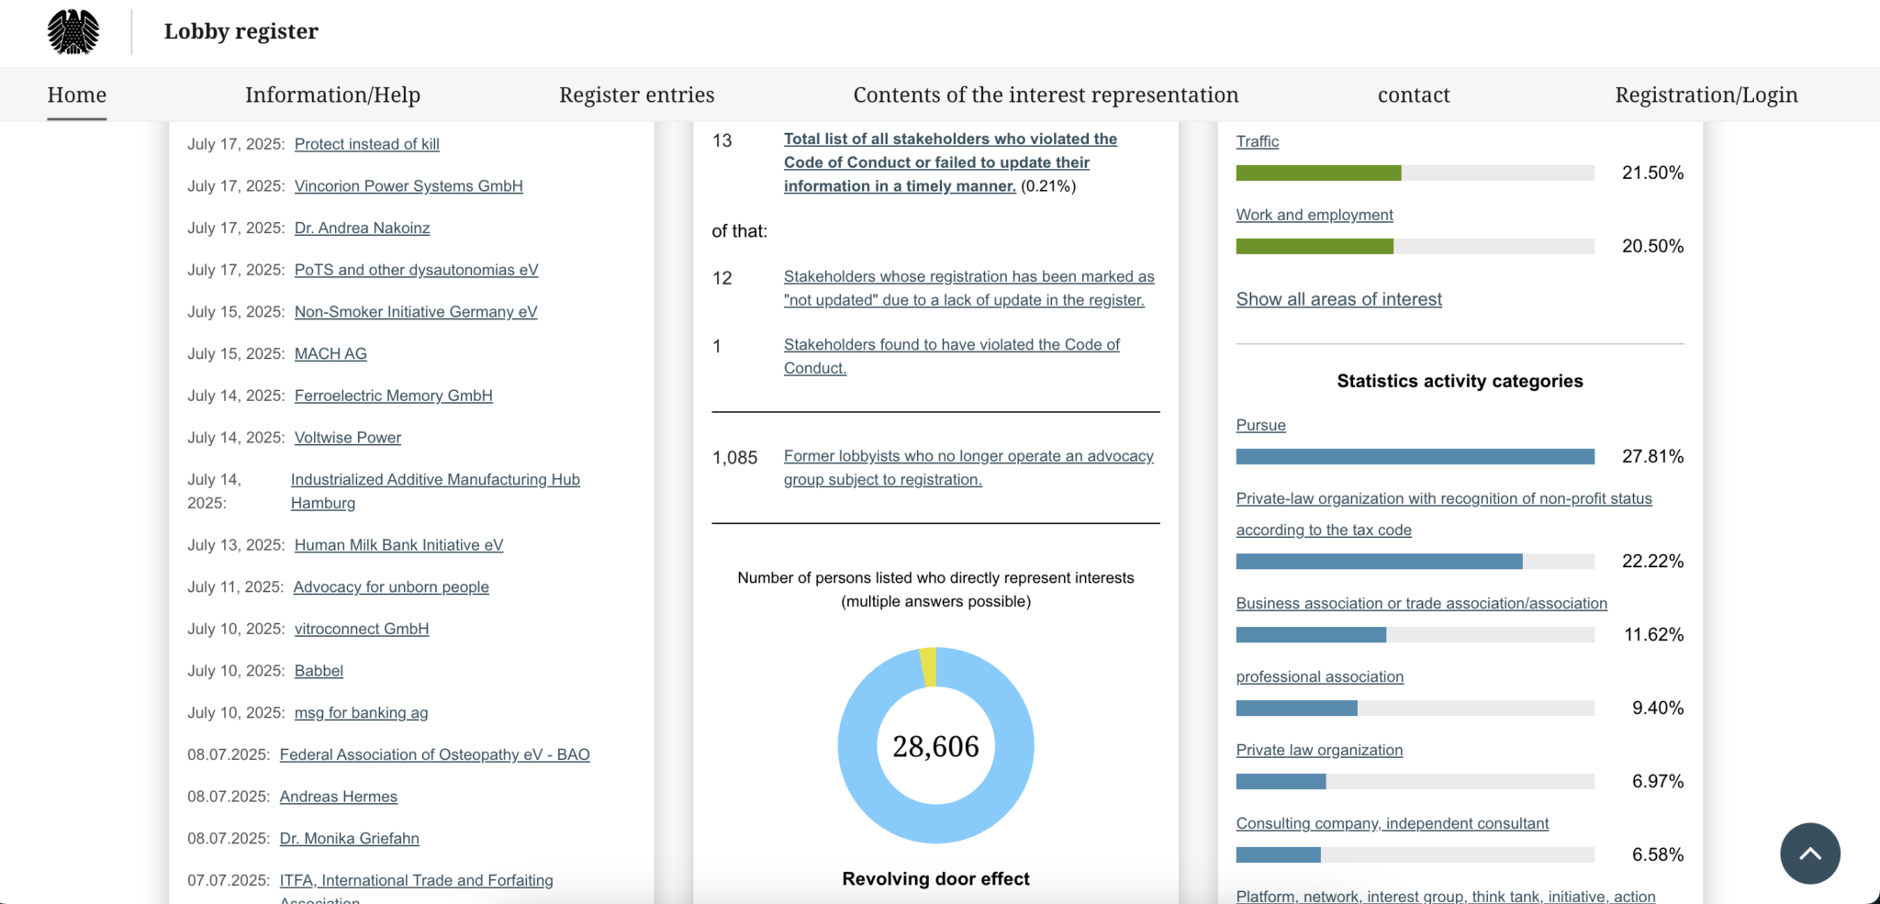Open the Former lobbyists list
This screenshot has width=1880, height=904.
(968, 467)
